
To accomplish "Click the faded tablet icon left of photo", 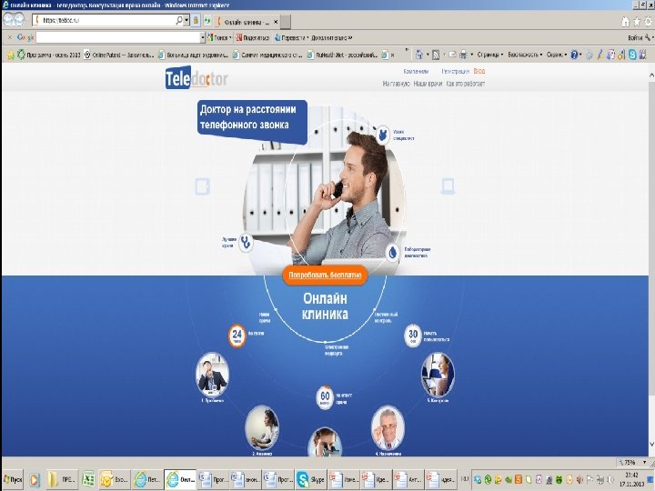I will pos(203,186).
